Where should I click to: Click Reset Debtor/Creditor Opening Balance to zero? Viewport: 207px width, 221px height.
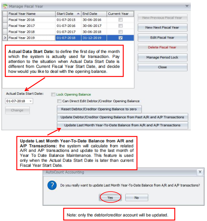(99, 109)
